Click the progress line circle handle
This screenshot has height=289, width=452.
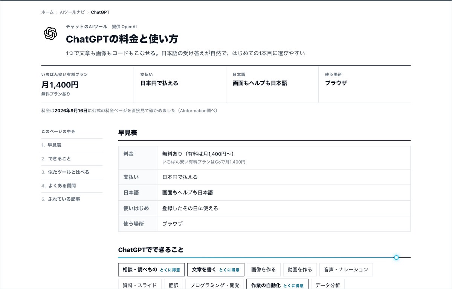tap(396, 257)
